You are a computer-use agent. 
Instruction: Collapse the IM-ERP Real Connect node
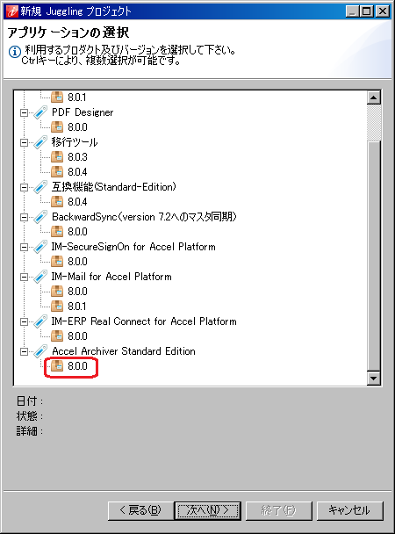(25, 321)
